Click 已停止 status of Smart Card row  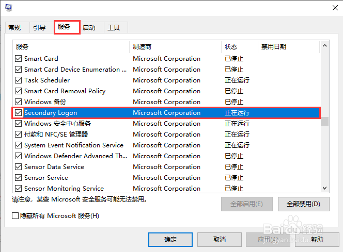234,58
